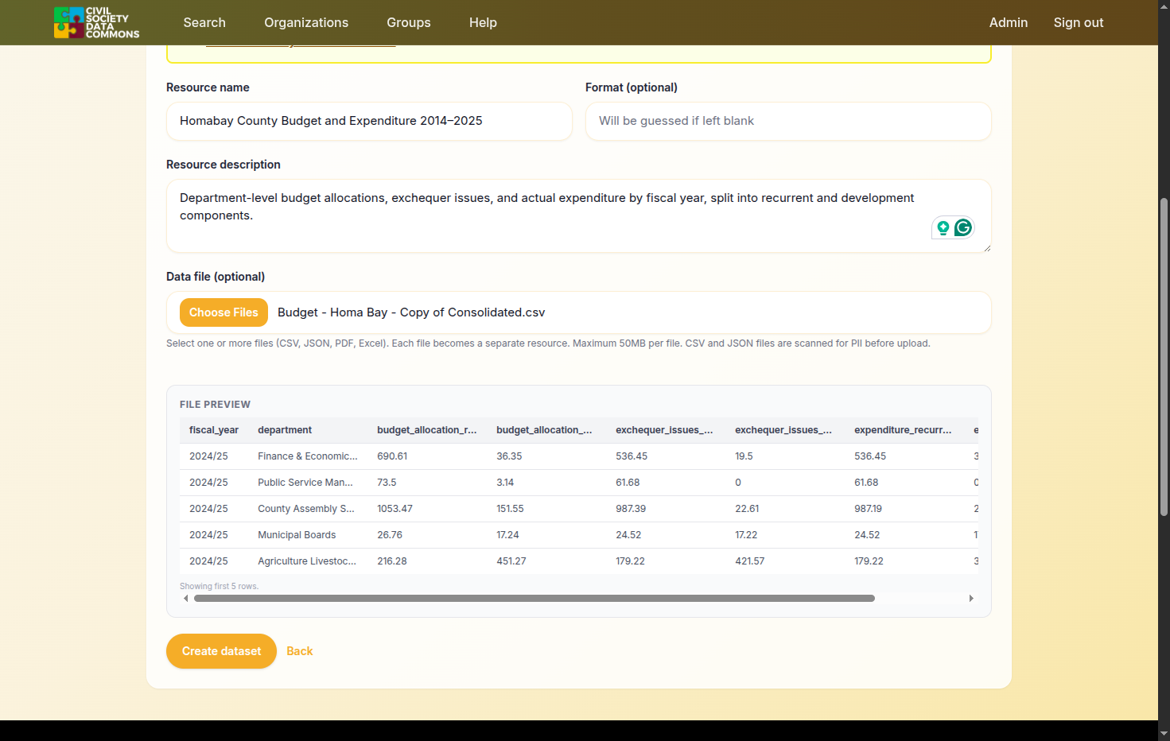Image resolution: width=1170 pixels, height=741 pixels.
Task: Select the Agriculture Livestoc... cell
Action: [x=307, y=561]
